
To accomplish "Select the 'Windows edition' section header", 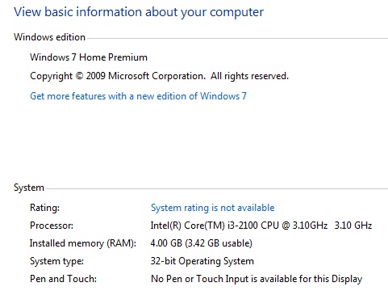I will (49, 37).
